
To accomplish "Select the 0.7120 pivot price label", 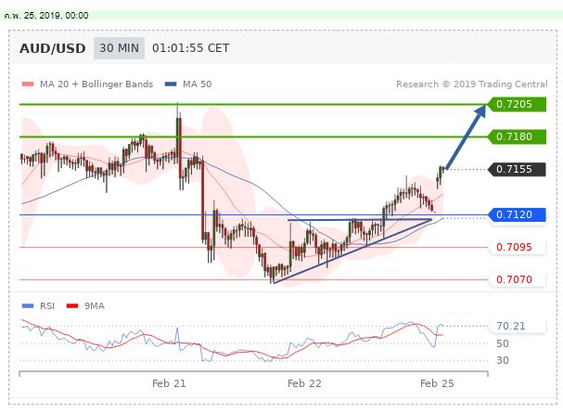I will 517,215.
